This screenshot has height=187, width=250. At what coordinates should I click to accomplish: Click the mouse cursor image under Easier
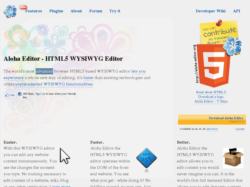coord(65,156)
